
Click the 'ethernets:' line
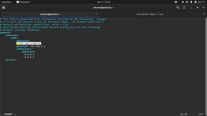(x=12, y=35)
